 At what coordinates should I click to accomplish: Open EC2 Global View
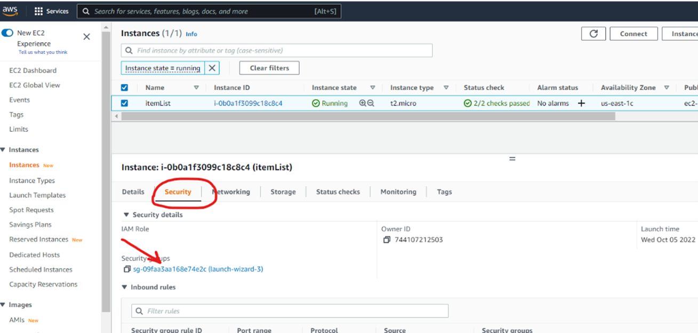coord(35,85)
